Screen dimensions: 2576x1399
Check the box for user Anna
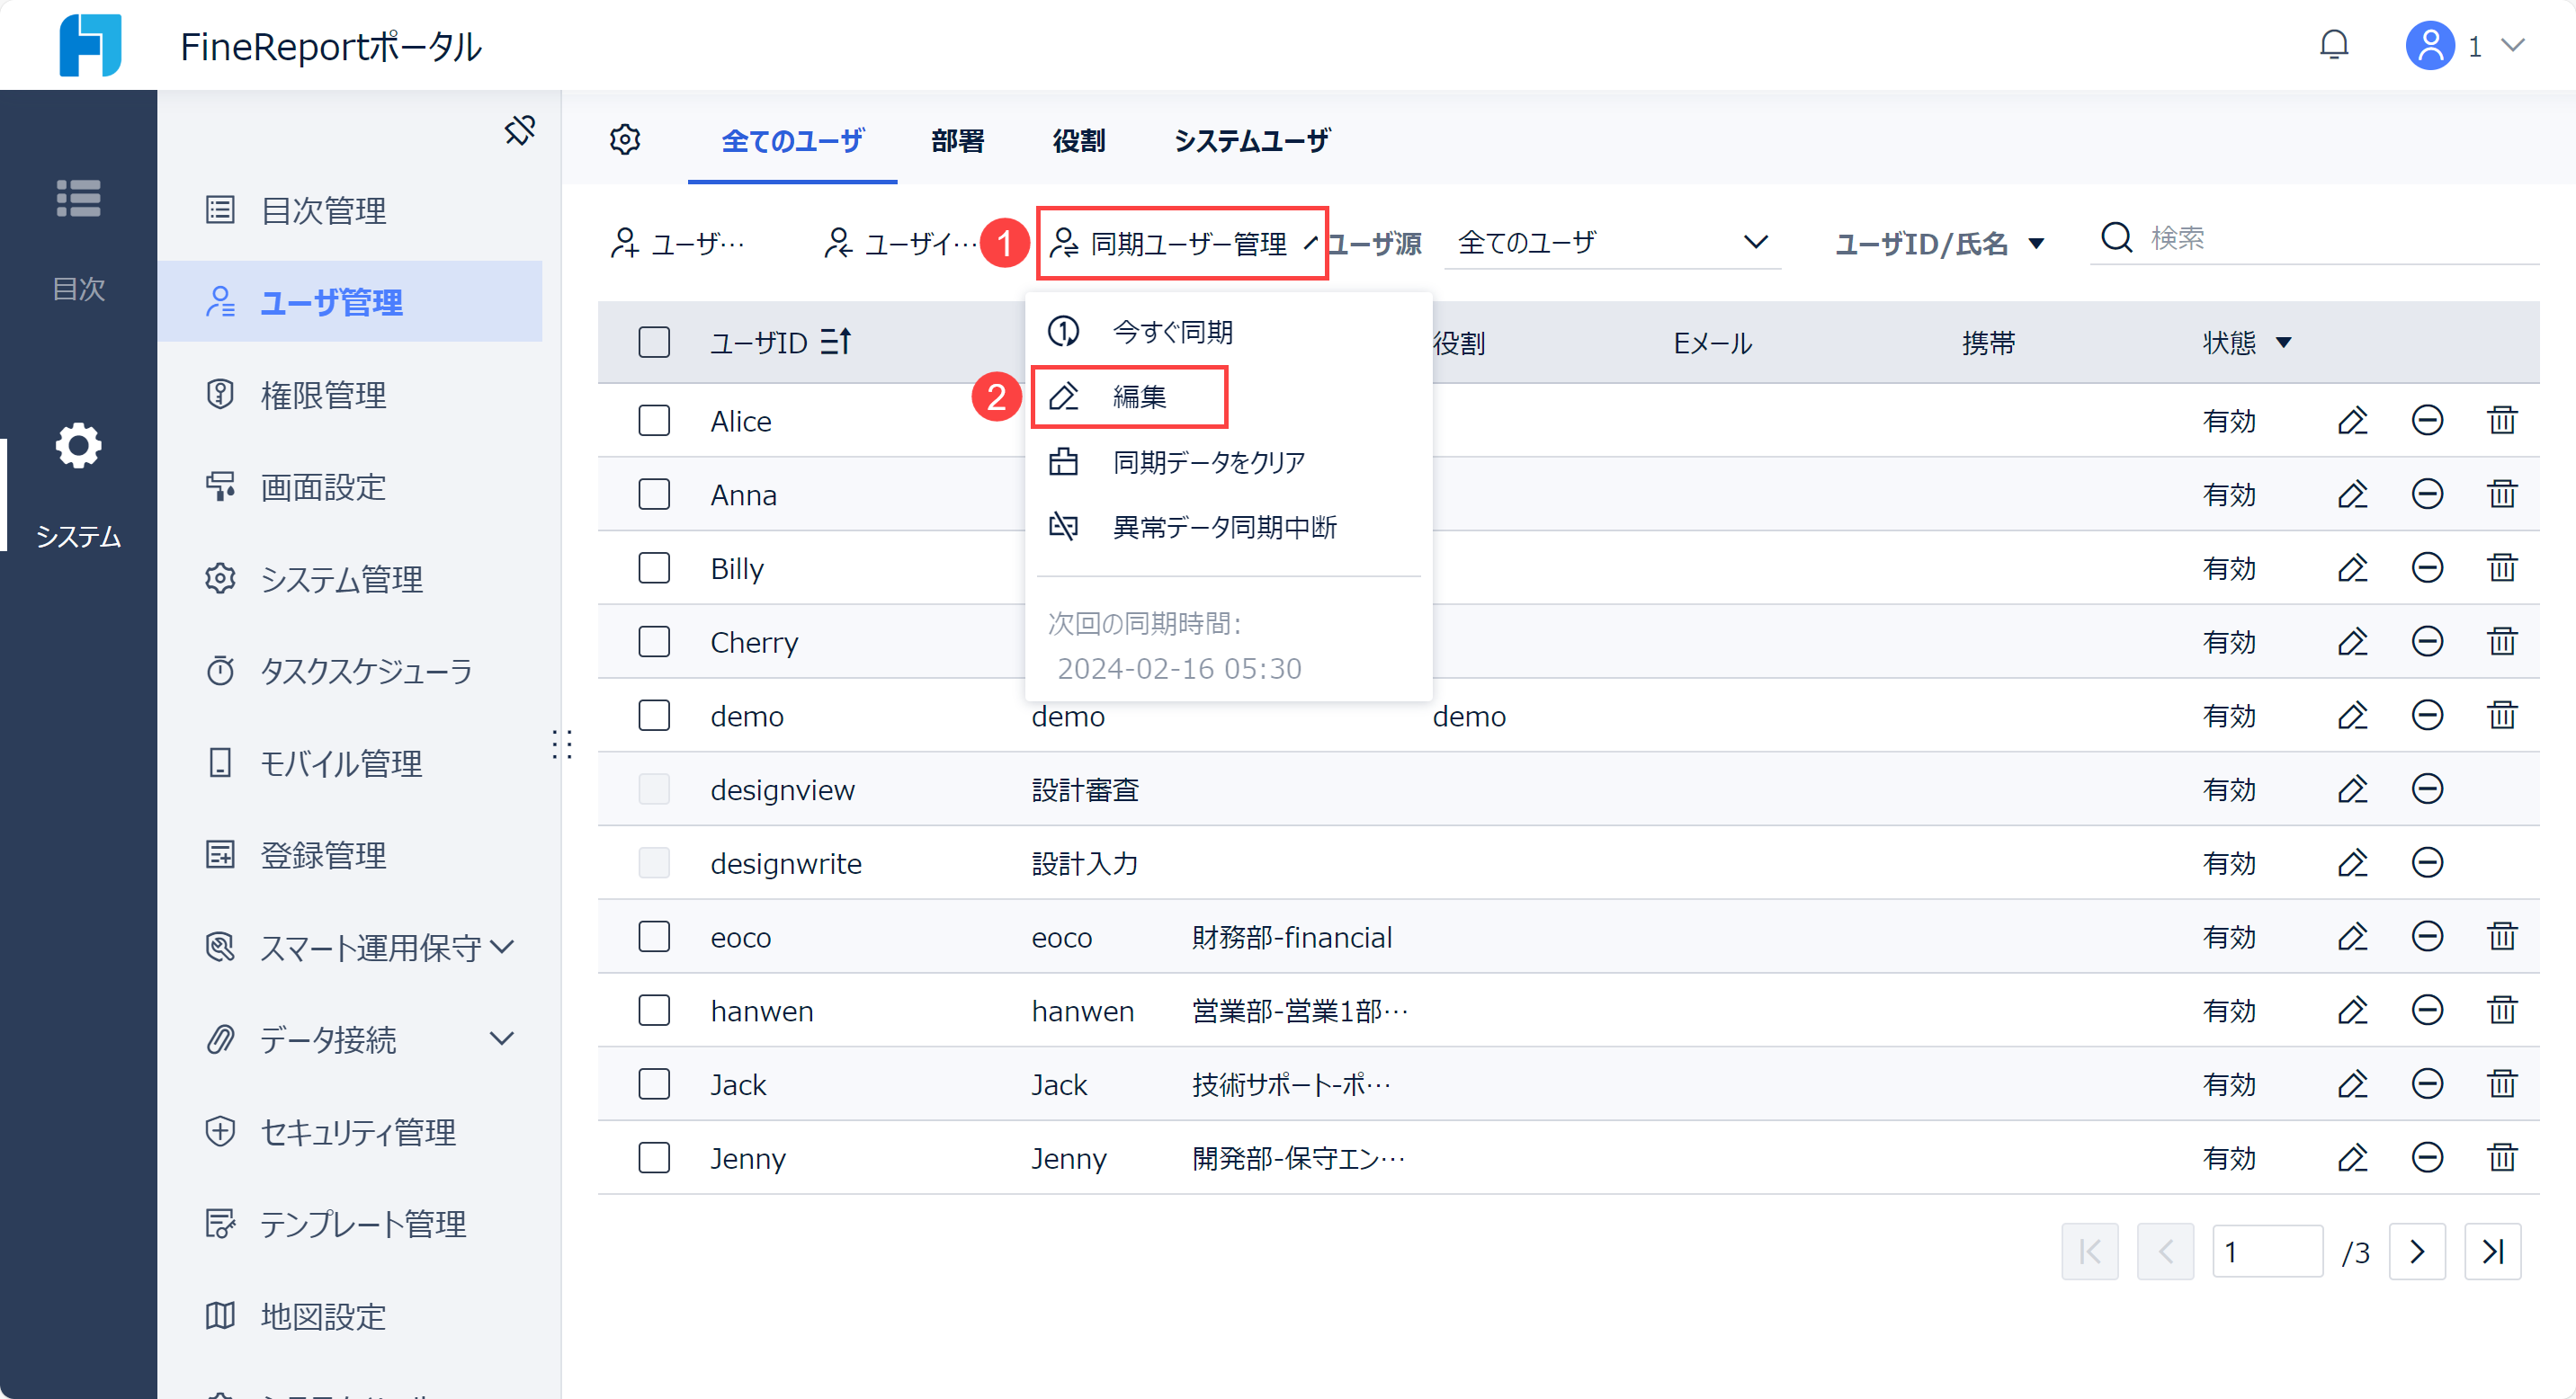tap(654, 495)
